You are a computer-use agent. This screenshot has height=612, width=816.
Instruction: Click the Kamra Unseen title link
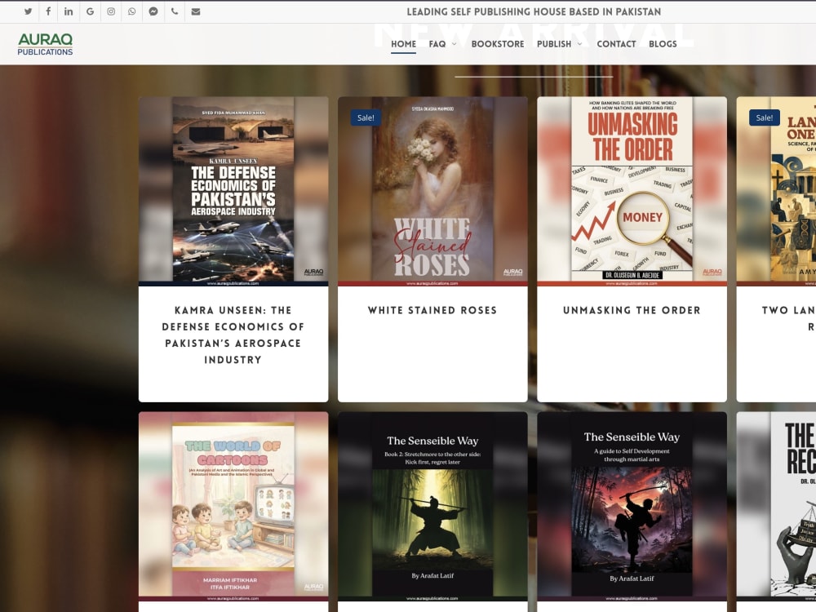pos(233,335)
